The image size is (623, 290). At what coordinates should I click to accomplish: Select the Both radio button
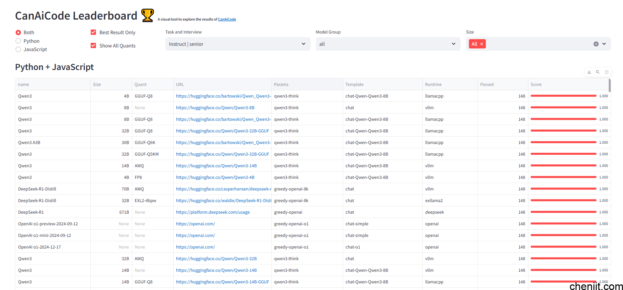pyautogui.click(x=18, y=33)
